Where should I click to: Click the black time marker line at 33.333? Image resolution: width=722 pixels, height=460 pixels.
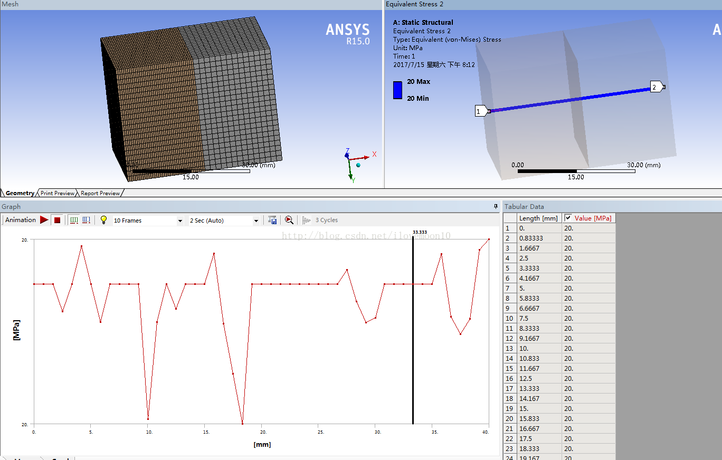[x=413, y=330]
